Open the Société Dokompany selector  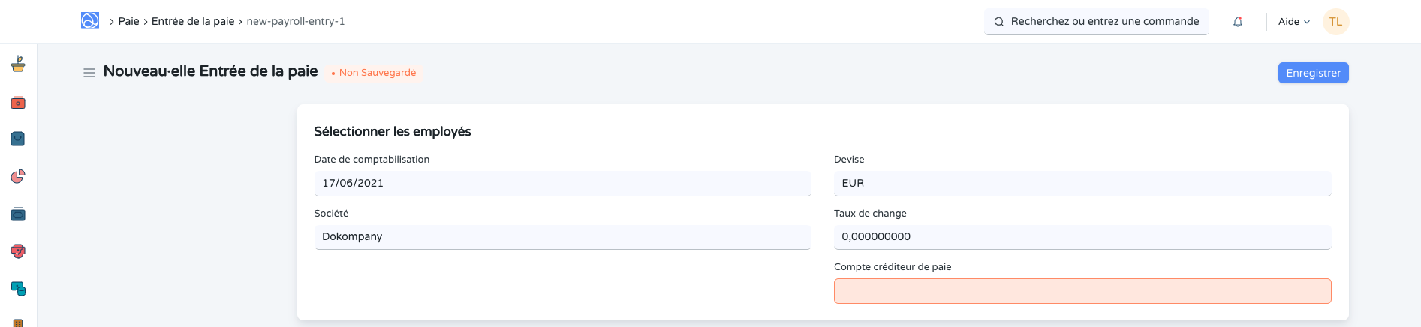tap(562, 236)
